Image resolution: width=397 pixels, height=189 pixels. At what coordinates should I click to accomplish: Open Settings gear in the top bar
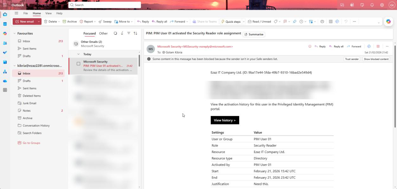[x=382, y=5]
